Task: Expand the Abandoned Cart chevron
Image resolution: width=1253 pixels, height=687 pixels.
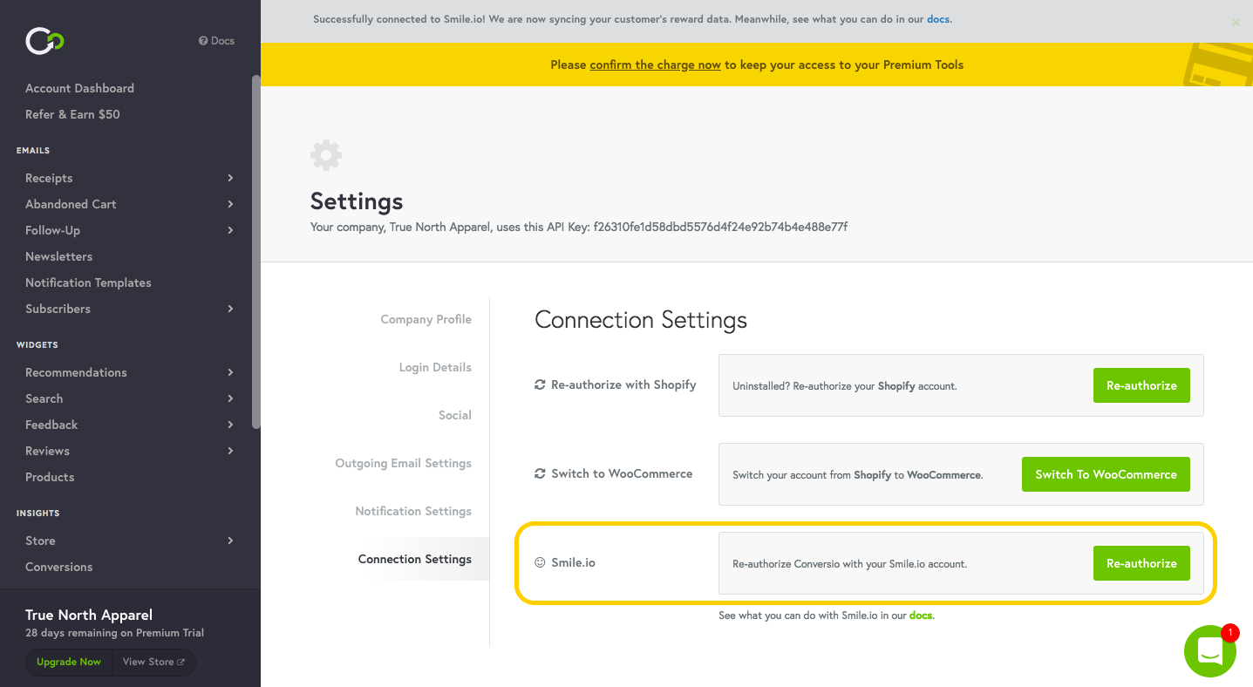Action: click(x=230, y=204)
